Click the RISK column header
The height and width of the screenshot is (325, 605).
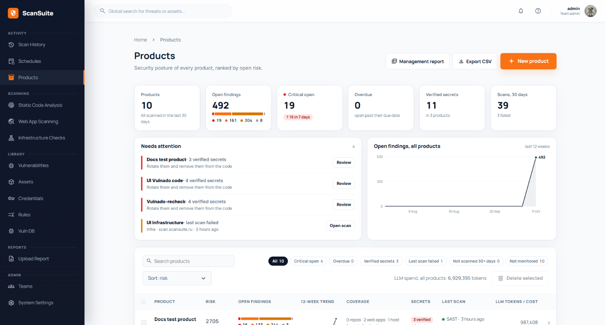211,301
